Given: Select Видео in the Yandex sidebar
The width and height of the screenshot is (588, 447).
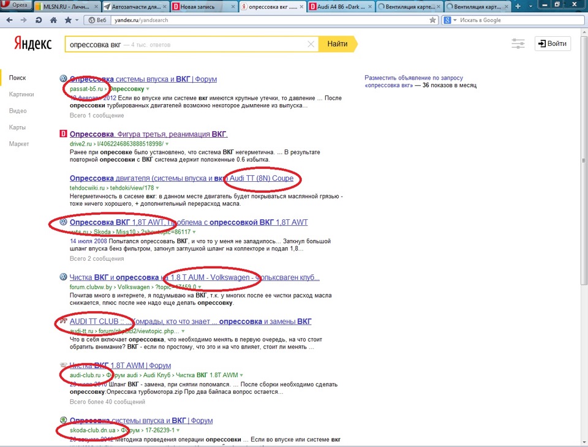Looking at the screenshot, I should point(18,111).
